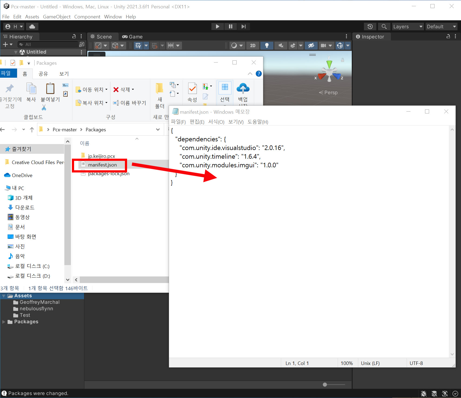Screen dimensions: 461x398
Task: Open the Layers dropdown
Action: click(408, 27)
